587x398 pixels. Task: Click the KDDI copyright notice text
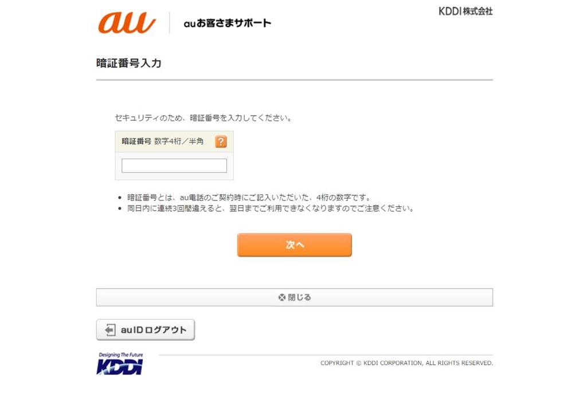click(406, 363)
